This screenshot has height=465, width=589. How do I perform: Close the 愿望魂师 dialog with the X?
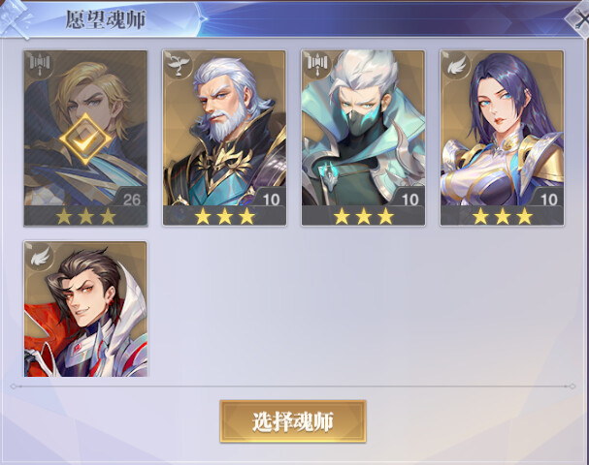pos(579,19)
